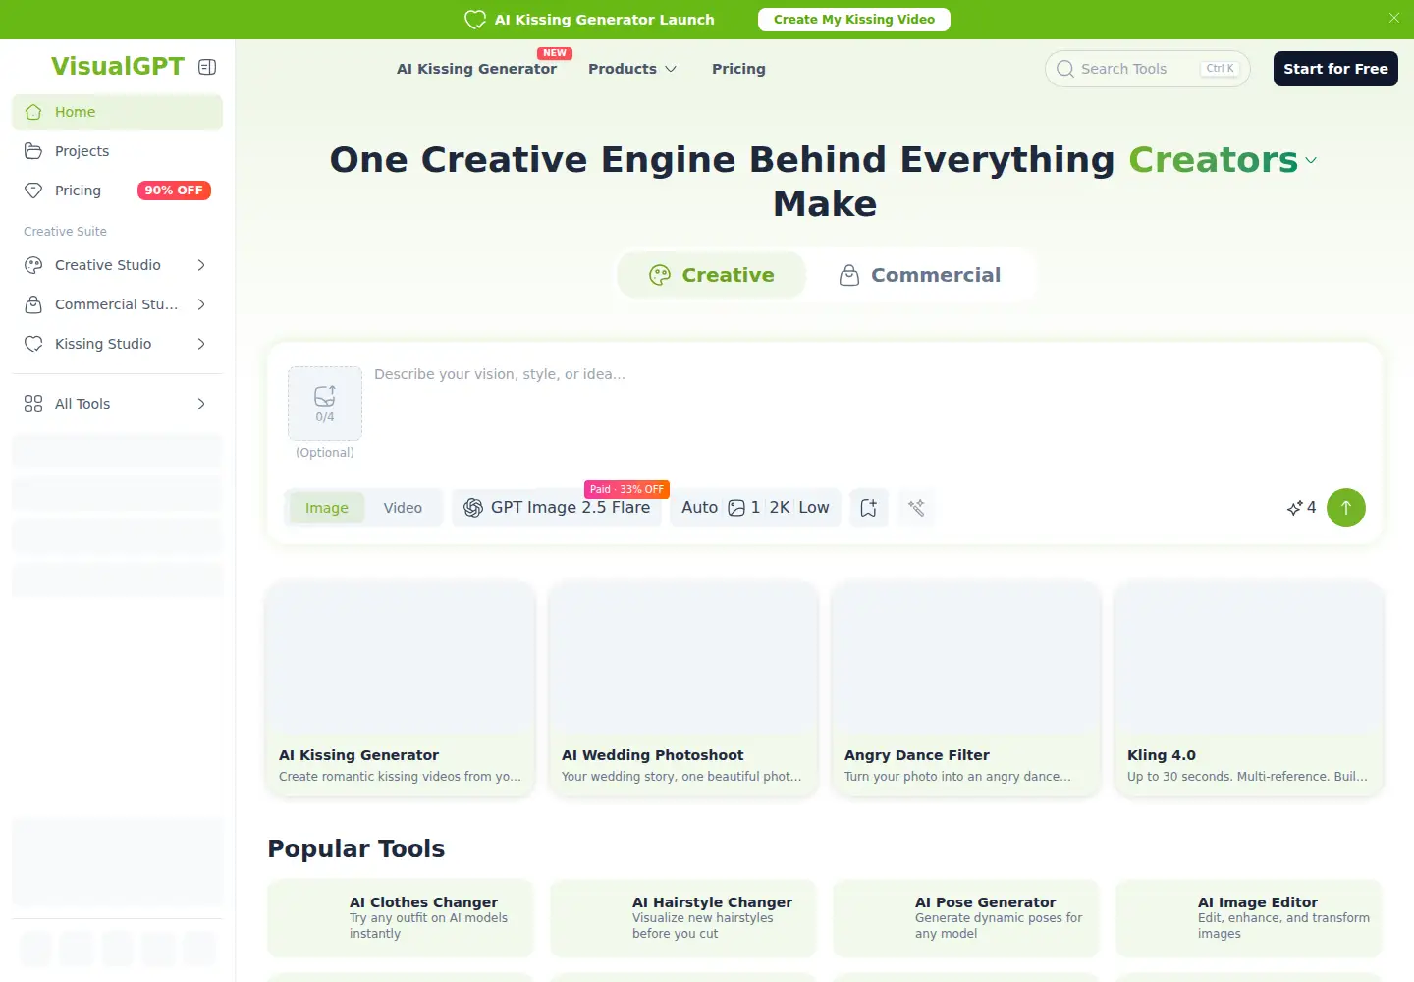
Task: Open the AI Clothes Changer tool
Action: click(x=401, y=918)
